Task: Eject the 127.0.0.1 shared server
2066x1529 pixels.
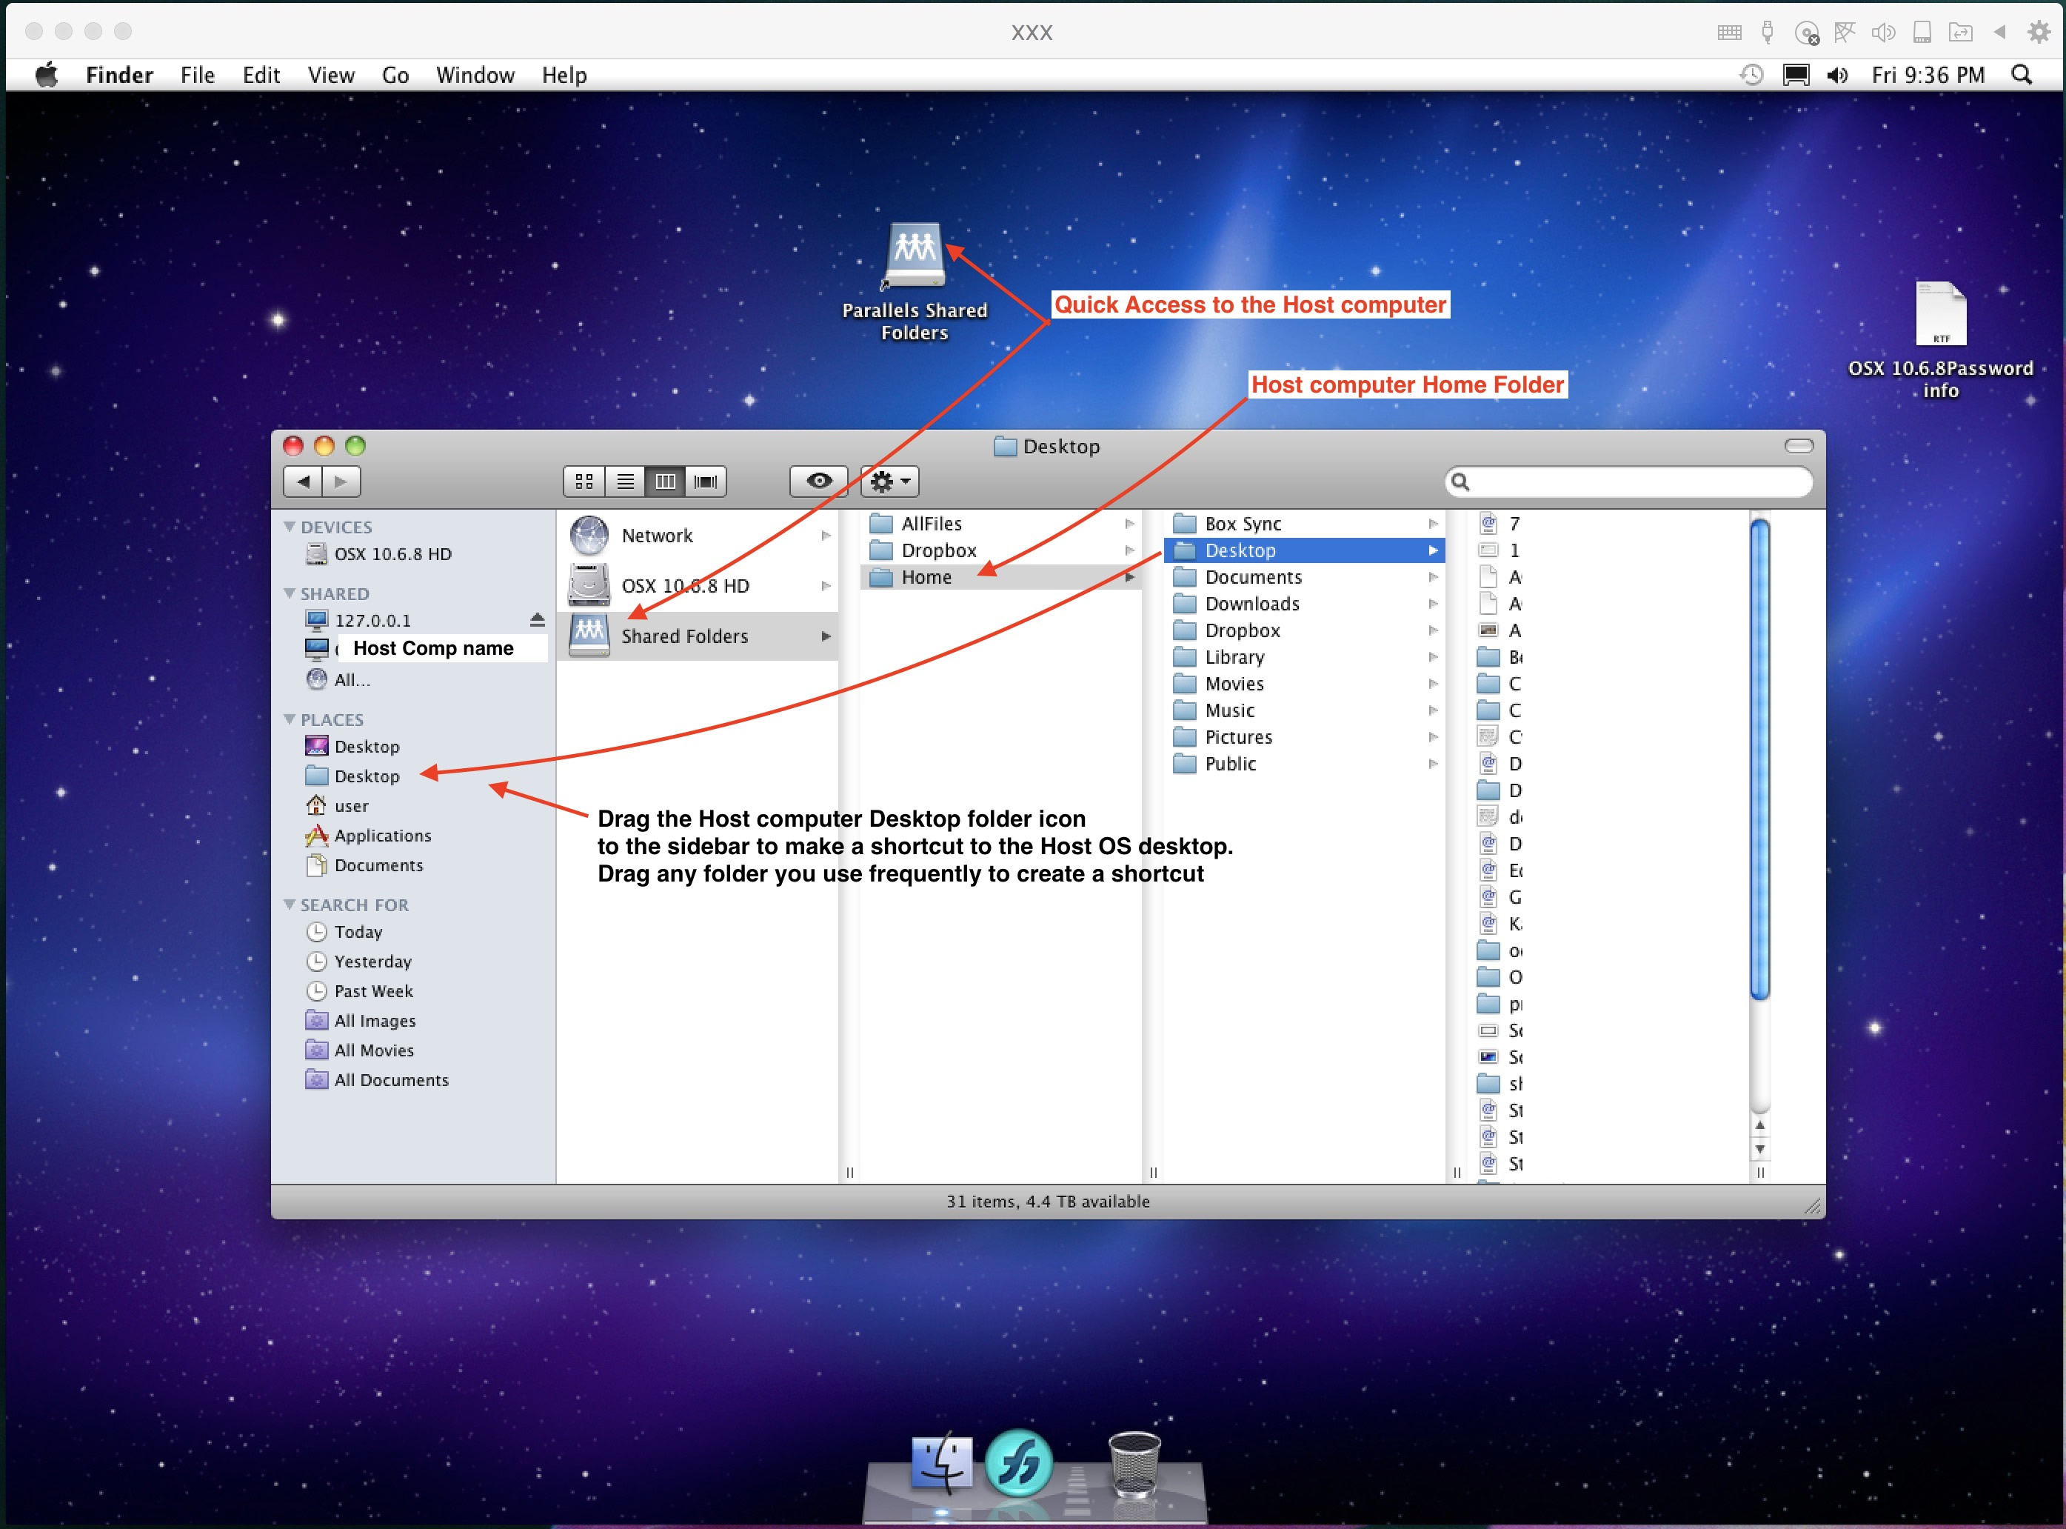Action: [537, 619]
